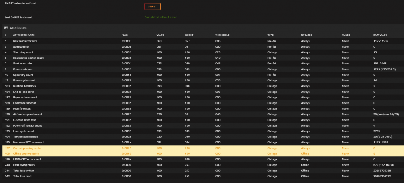This screenshot has height=183, width=404.
Task: Select 'Completed without error' test result text
Action: (x=160, y=17)
